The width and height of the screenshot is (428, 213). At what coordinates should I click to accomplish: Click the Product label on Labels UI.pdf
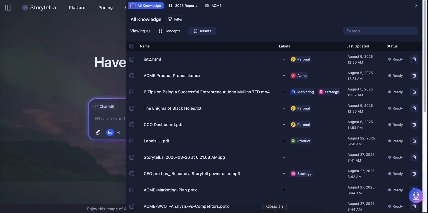point(301,141)
